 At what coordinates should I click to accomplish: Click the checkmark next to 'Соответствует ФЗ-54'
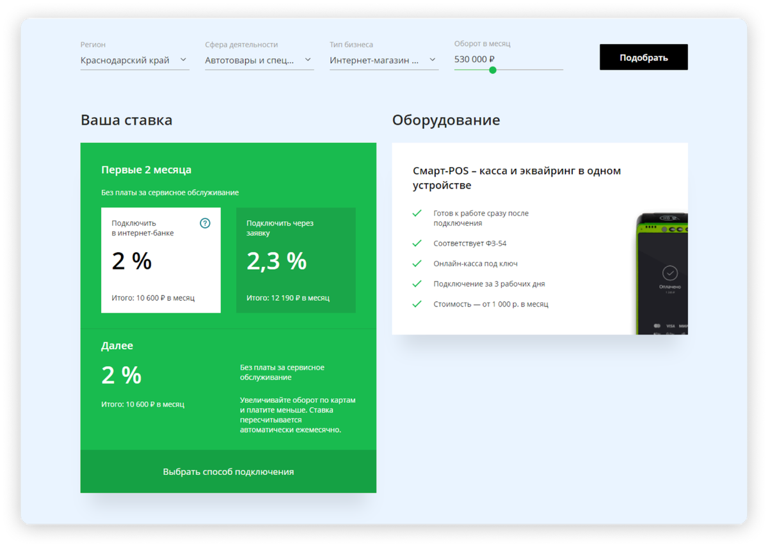(x=417, y=243)
